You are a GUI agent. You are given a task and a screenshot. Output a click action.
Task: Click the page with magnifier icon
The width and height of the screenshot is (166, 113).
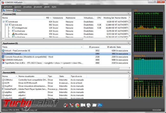tap(89, 105)
